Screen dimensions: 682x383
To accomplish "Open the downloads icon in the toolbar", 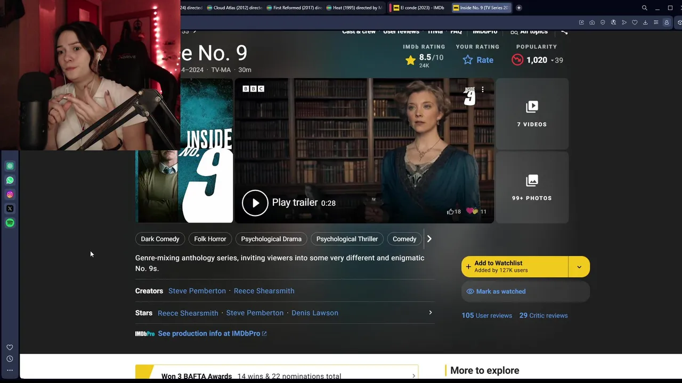I will coord(645,22).
